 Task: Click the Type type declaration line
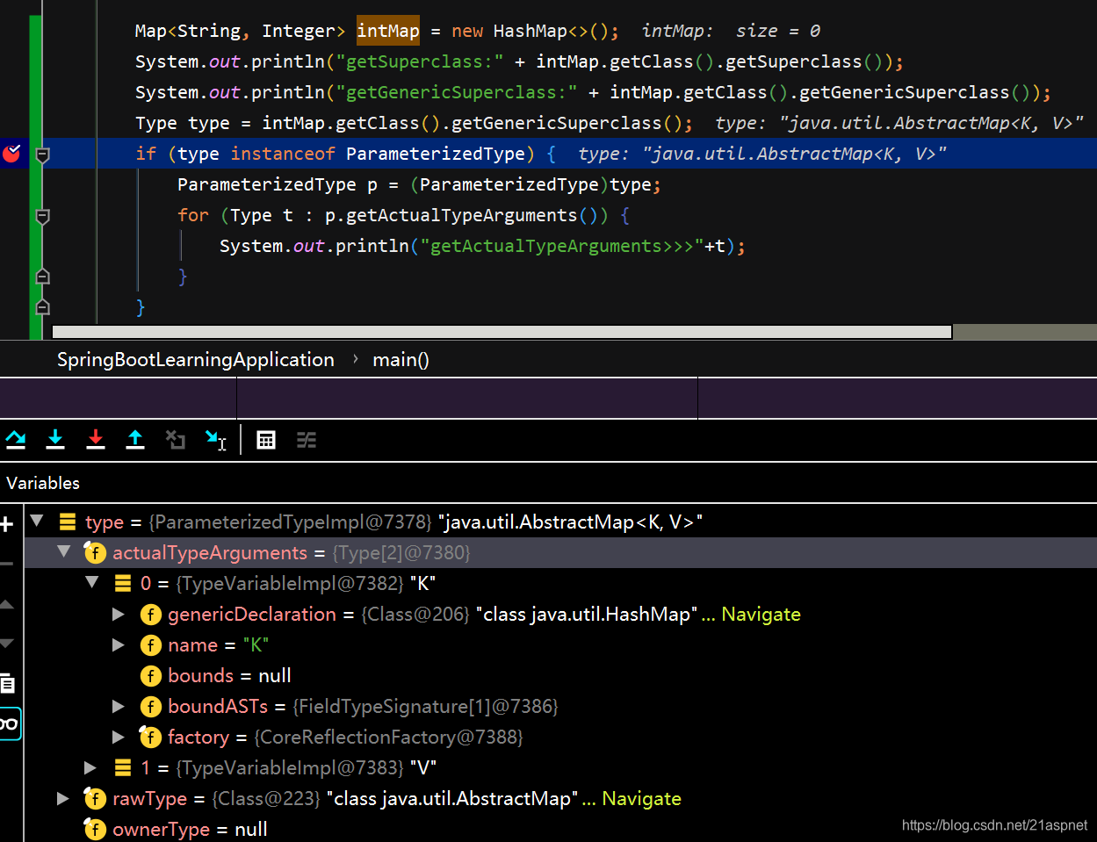coord(414,123)
